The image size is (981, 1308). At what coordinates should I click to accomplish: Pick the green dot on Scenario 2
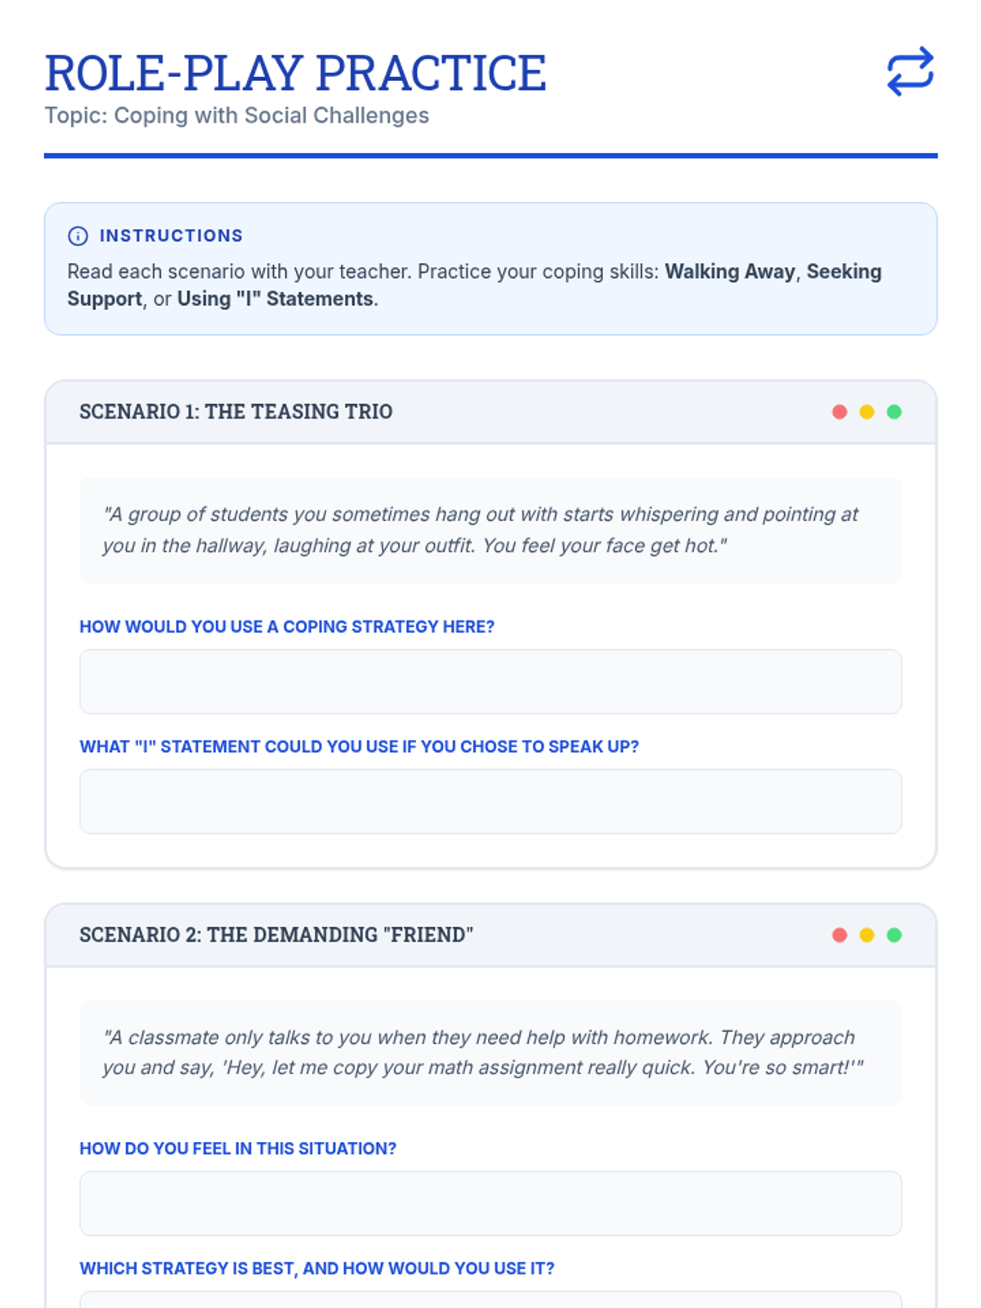pyautogui.click(x=894, y=935)
